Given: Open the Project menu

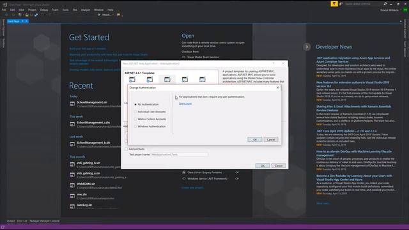Looking at the screenshot, I should point(32,10).
